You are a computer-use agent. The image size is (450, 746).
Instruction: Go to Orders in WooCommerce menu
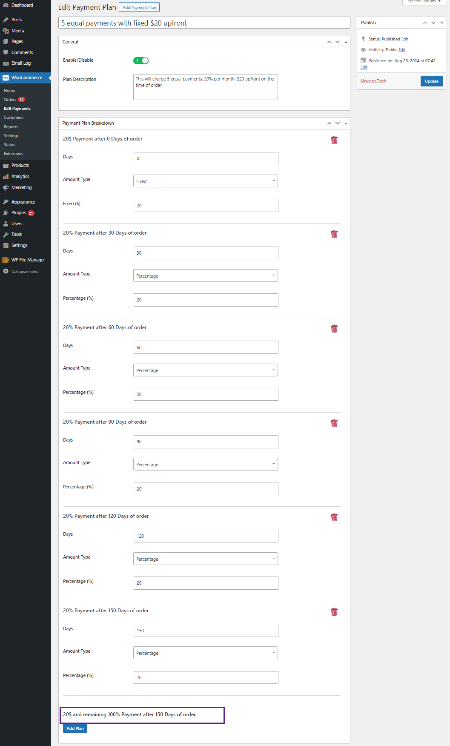click(x=10, y=100)
